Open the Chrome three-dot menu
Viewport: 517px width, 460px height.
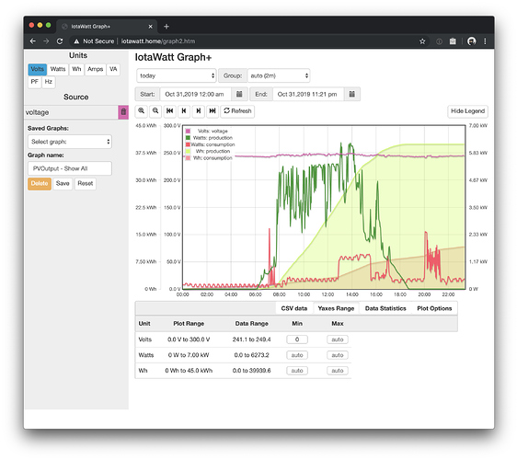click(x=485, y=41)
